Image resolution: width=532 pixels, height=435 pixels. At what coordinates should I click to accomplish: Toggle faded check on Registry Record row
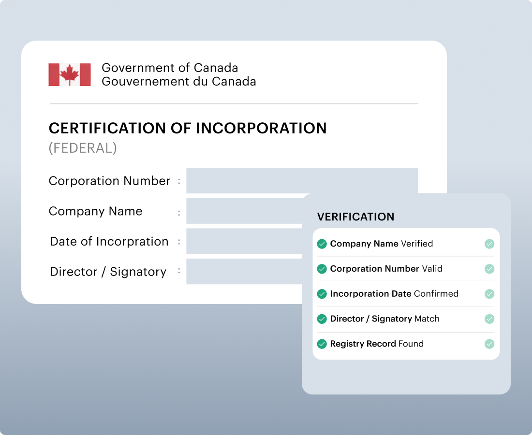tap(489, 344)
